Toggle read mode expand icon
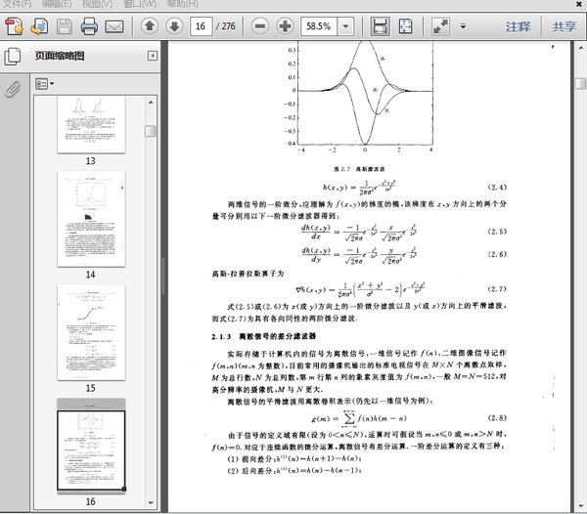Image resolution: width=587 pixels, height=514 pixels. point(440,24)
